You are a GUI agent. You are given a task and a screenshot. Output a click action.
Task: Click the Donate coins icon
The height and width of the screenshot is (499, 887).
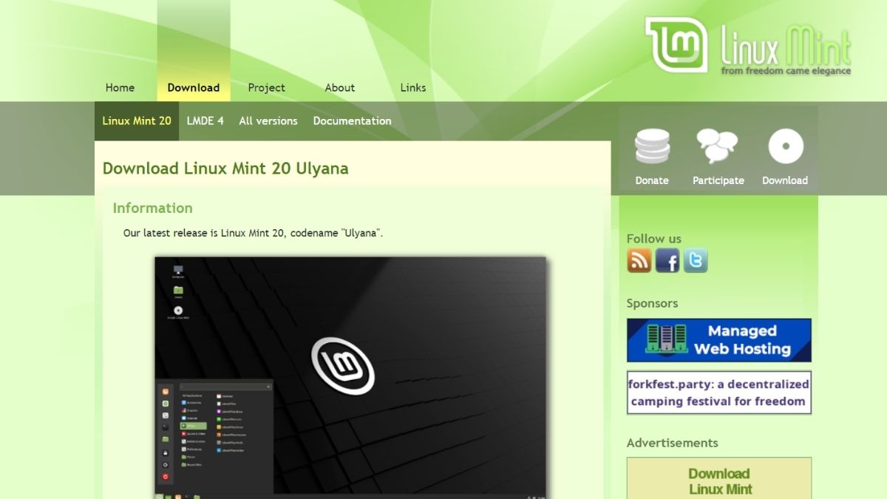(x=652, y=146)
